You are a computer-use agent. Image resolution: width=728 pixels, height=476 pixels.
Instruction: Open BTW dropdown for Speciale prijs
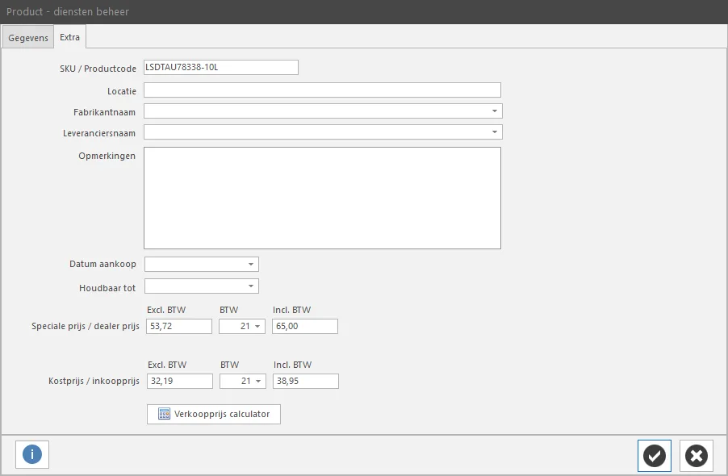pos(257,326)
